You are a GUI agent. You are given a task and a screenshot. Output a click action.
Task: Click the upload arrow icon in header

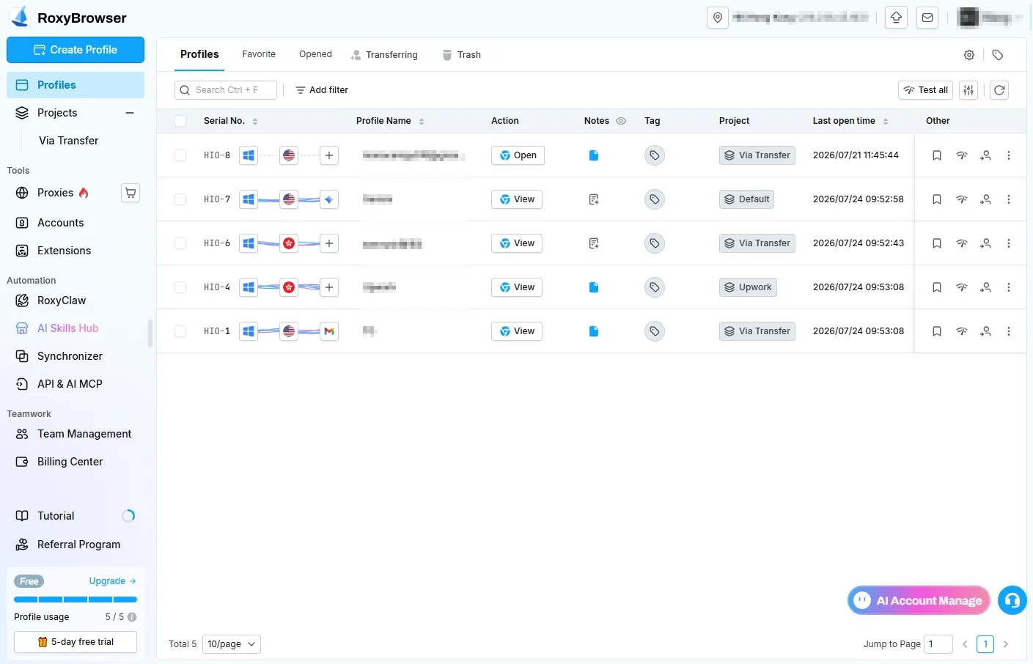click(x=896, y=18)
